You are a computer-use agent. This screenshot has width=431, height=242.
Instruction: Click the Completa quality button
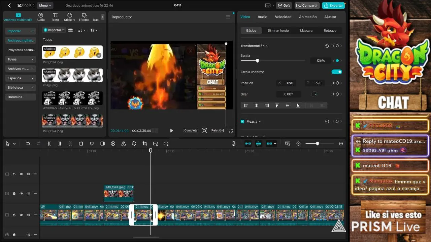click(x=191, y=130)
